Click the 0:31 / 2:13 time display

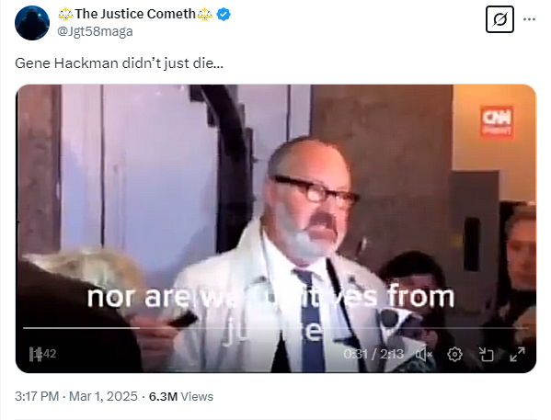[x=373, y=355]
